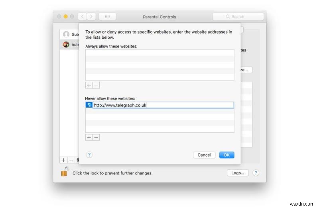Open the Logs... button
The image size is (319, 208).
pyautogui.click(x=238, y=173)
